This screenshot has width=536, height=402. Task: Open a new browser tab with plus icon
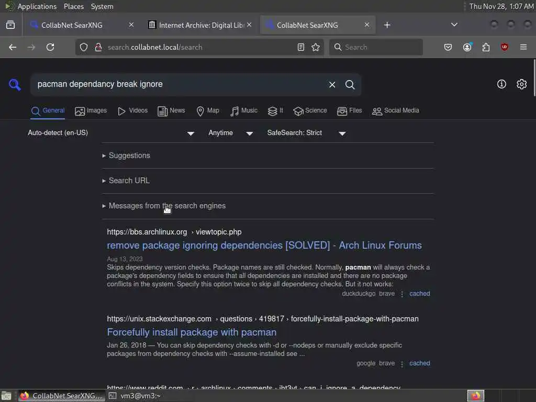pos(387,25)
